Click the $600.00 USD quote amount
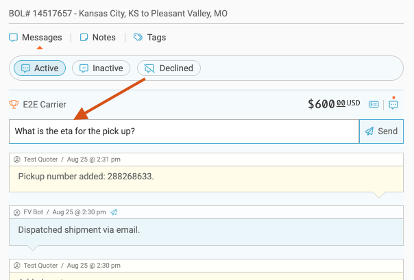Screen dimensions: 414x280 click(333, 104)
